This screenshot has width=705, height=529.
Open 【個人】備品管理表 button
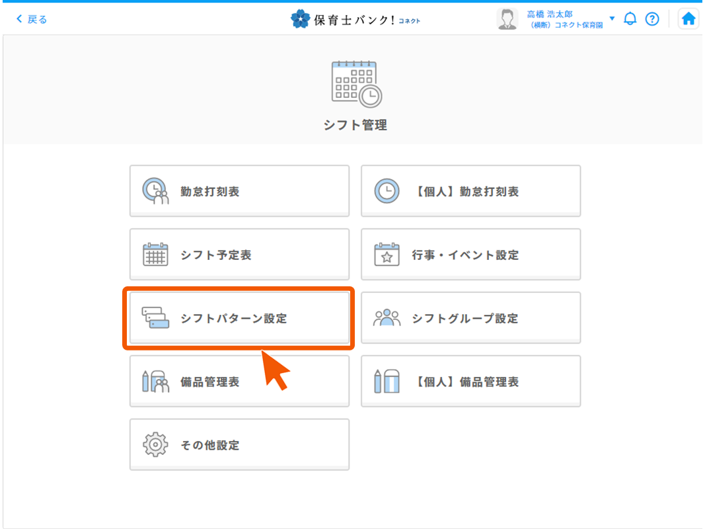(x=470, y=382)
